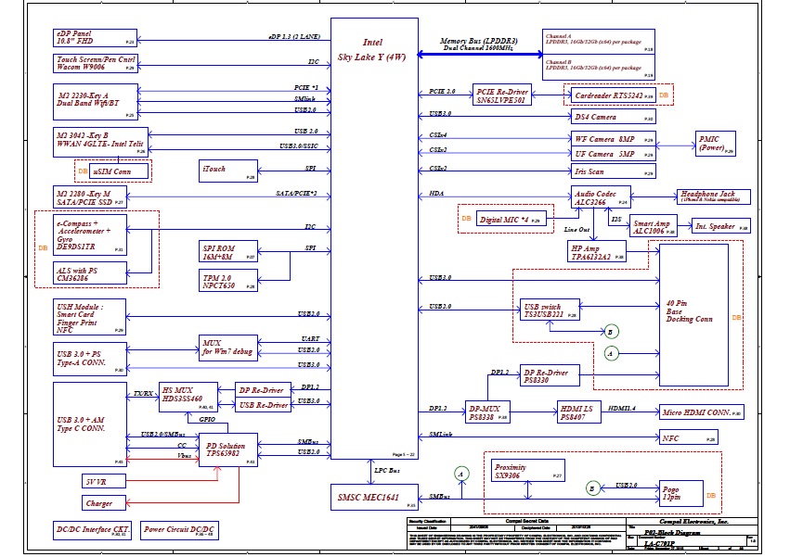This screenshot has width=790, height=557.
Task: Click the LPC Bus label
Action: point(387,471)
